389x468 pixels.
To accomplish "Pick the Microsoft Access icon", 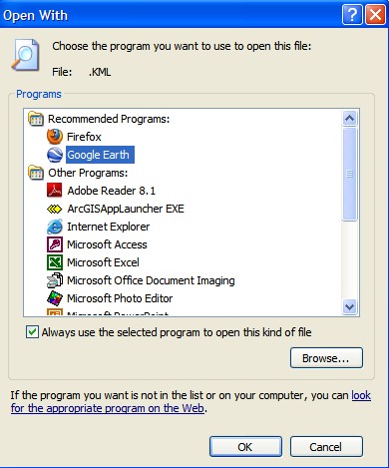I will (55, 244).
